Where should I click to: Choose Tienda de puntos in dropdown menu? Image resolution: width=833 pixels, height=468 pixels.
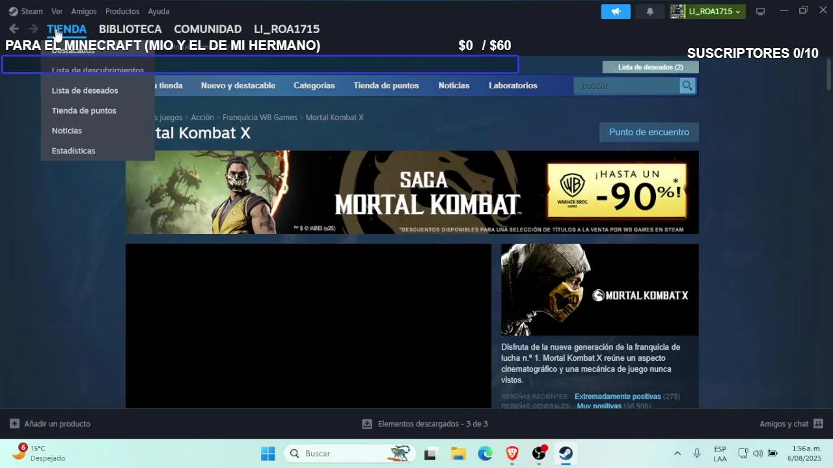(x=98, y=110)
